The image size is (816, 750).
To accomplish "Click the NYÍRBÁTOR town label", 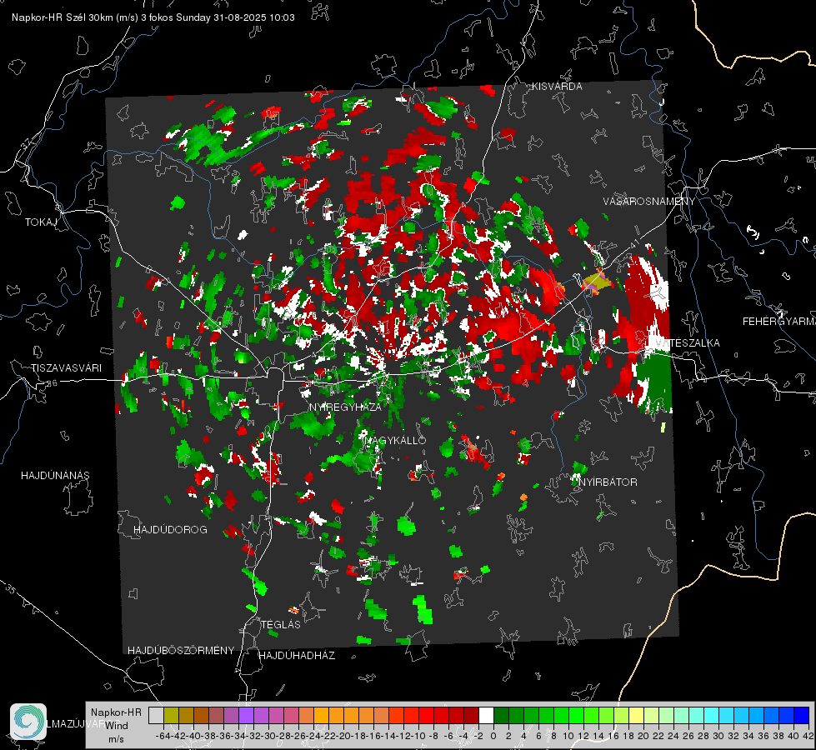I will pyautogui.click(x=608, y=482).
